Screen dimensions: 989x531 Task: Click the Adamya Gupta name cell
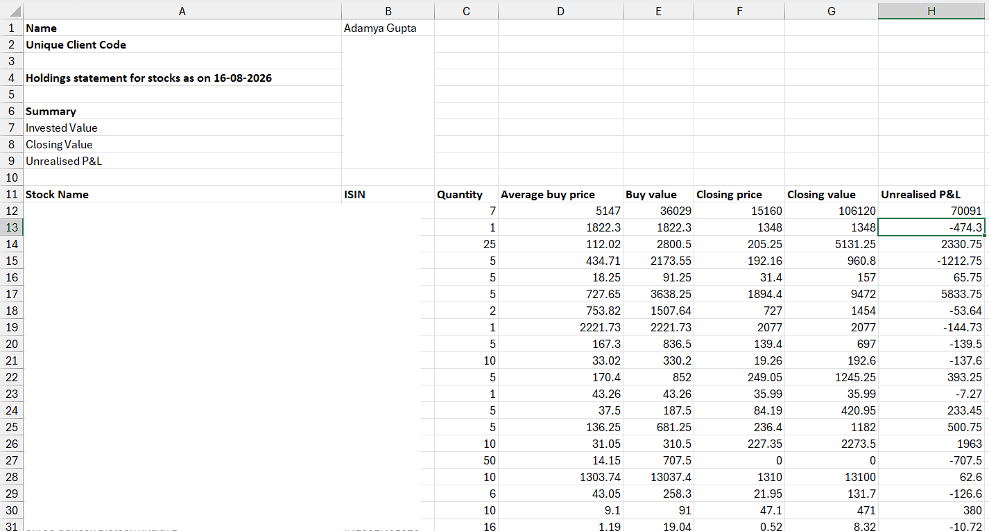pyautogui.click(x=388, y=28)
